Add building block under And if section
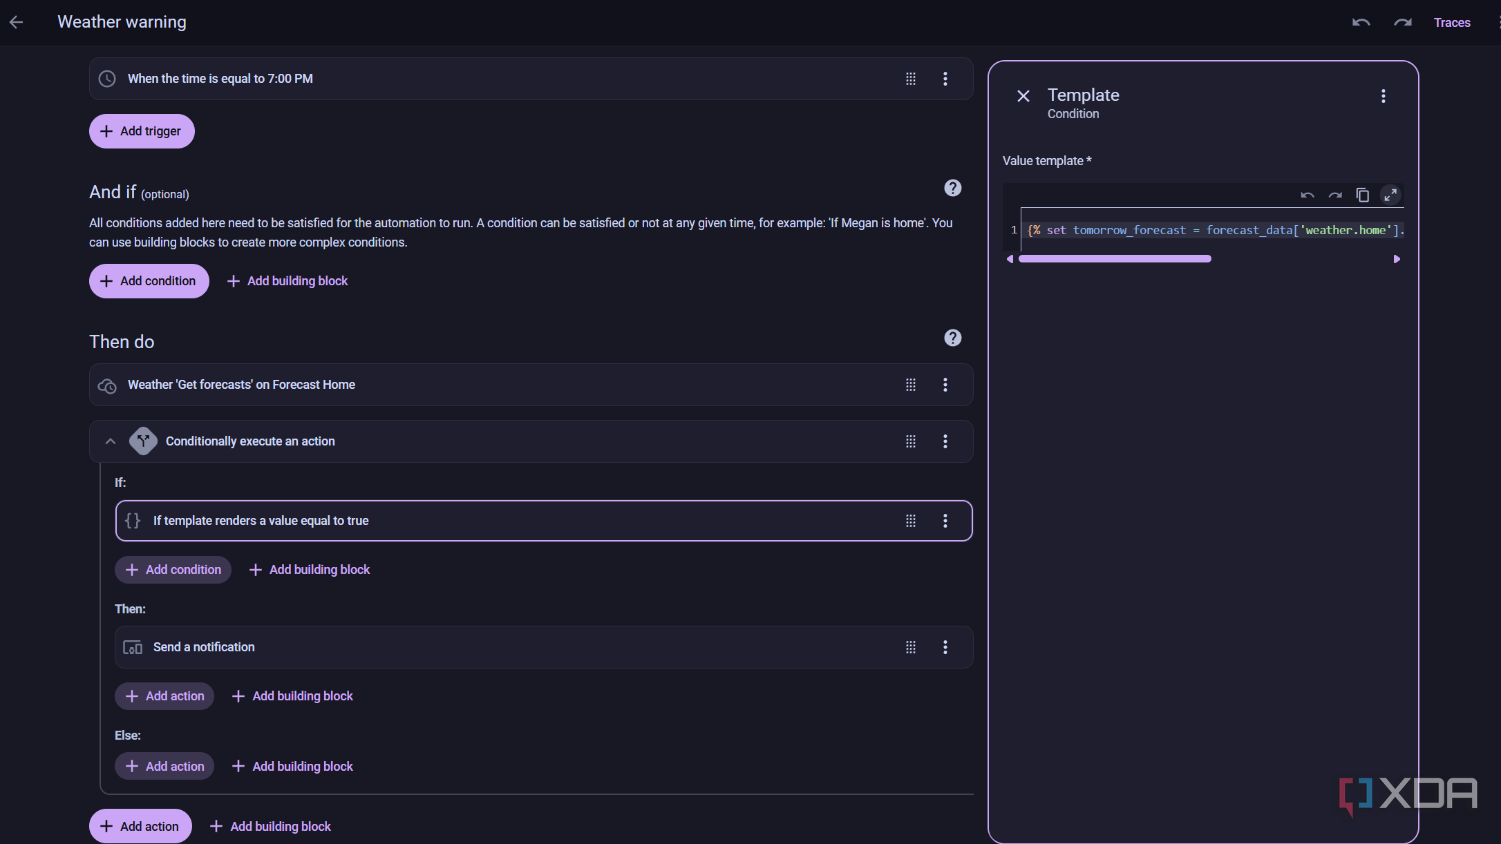The image size is (1501, 844). (x=287, y=281)
